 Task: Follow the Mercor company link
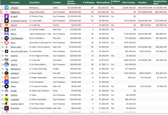13,34
